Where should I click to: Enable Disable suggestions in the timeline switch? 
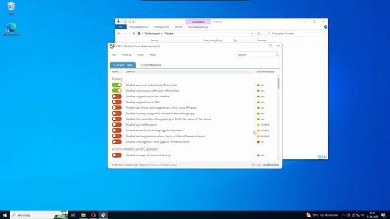pyautogui.click(x=116, y=96)
